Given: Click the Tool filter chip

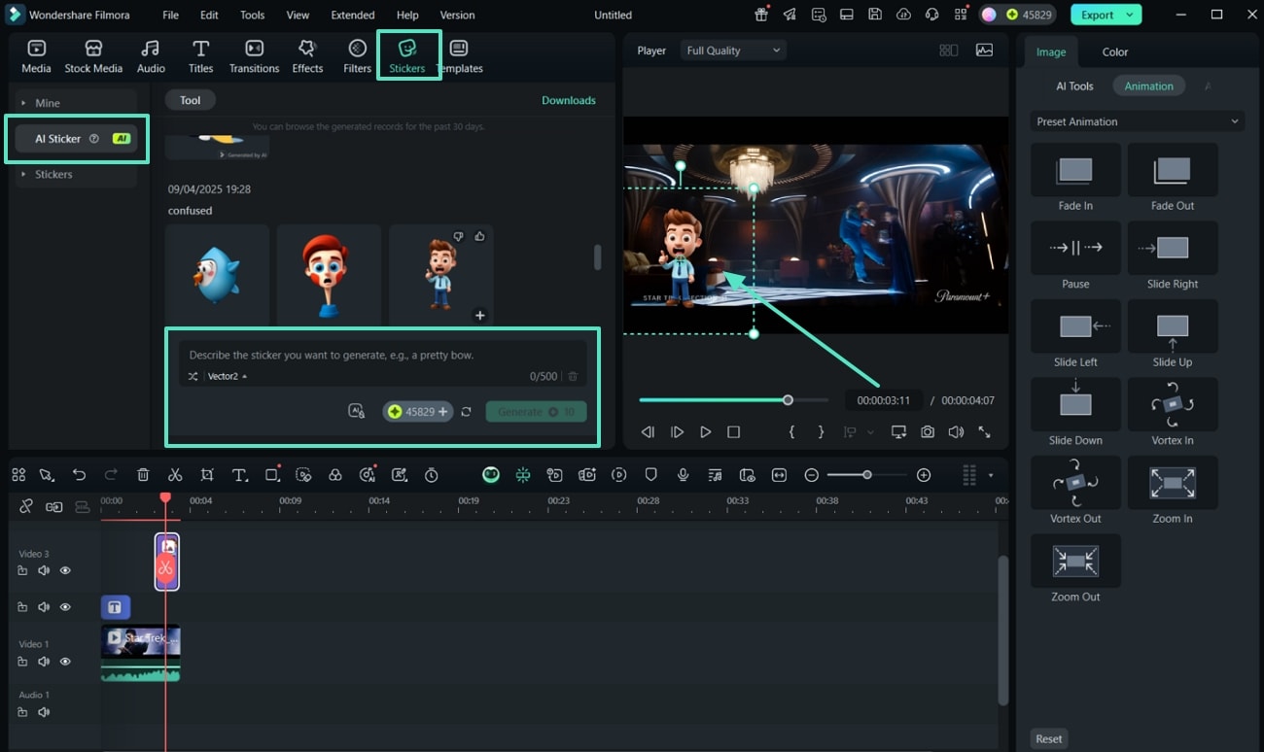Looking at the screenshot, I should pos(190,100).
